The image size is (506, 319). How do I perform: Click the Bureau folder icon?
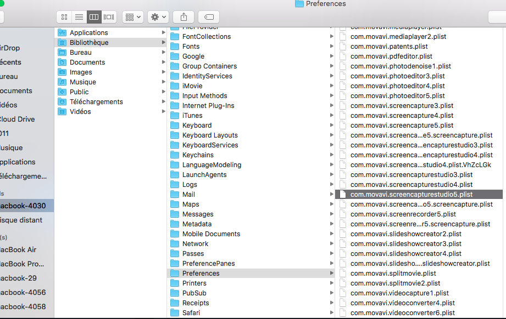tap(62, 53)
